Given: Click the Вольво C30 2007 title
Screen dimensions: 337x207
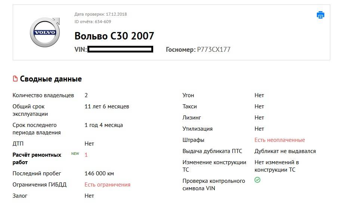Looking at the screenshot, I should click(x=114, y=36).
